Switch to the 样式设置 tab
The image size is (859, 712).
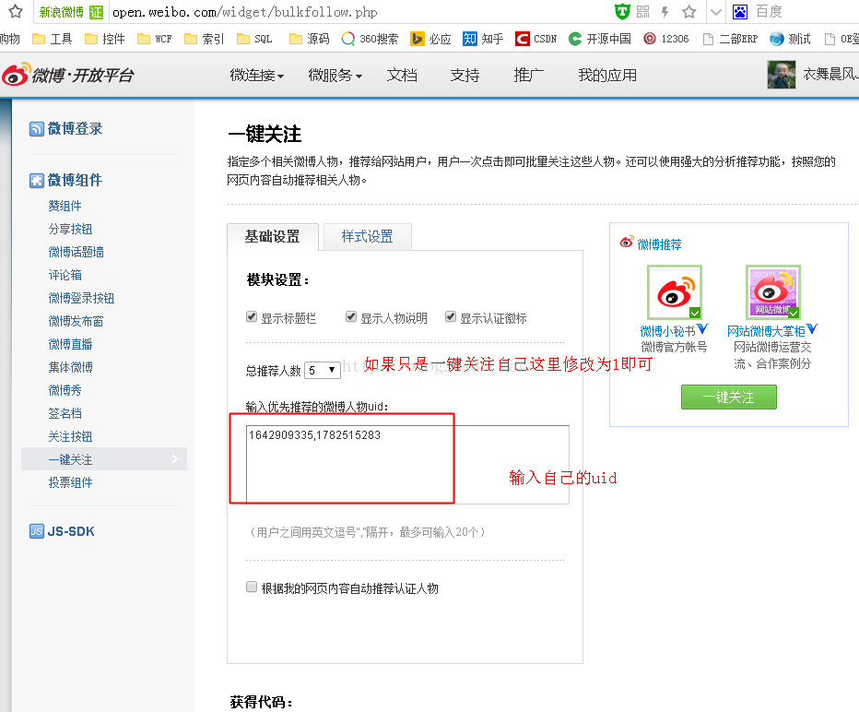tap(367, 237)
